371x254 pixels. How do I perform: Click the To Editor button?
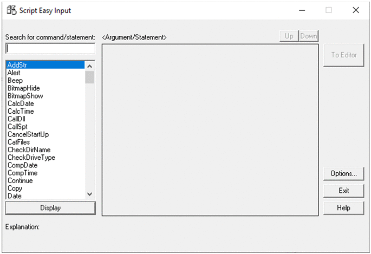point(343,55)
